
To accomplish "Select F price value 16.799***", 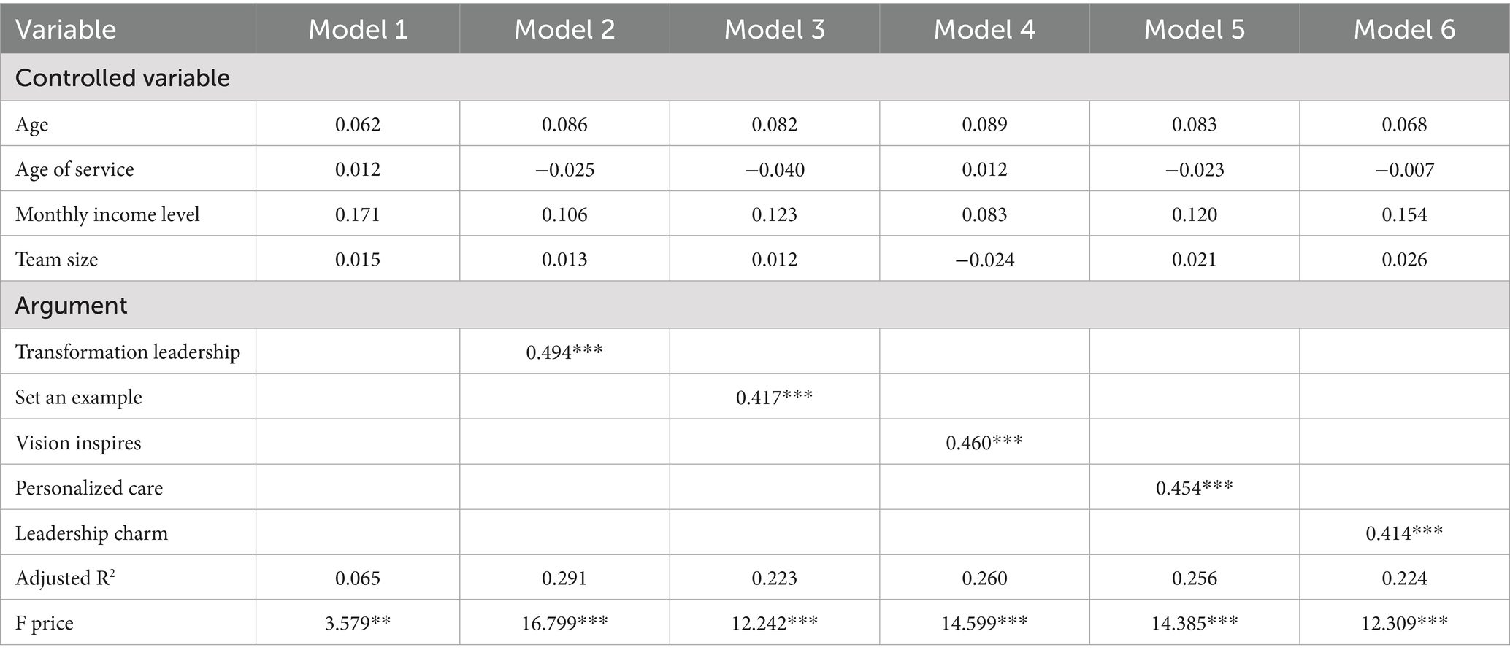I will pos(564,624).
